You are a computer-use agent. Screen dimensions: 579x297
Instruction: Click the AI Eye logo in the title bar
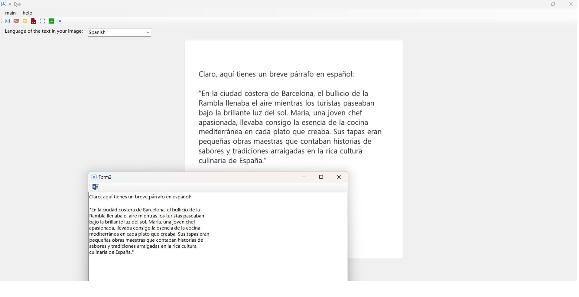(x=3, y=4)
